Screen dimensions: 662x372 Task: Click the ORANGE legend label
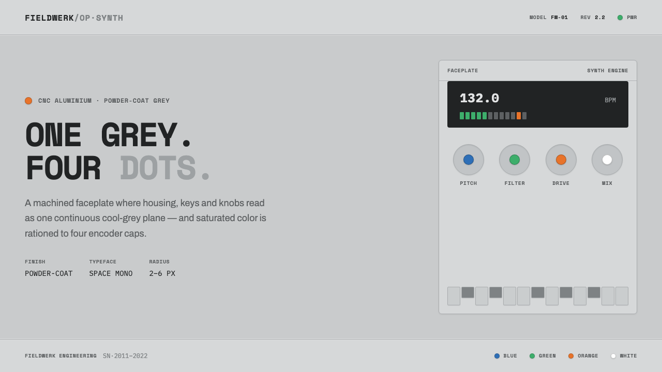(588, 356)
